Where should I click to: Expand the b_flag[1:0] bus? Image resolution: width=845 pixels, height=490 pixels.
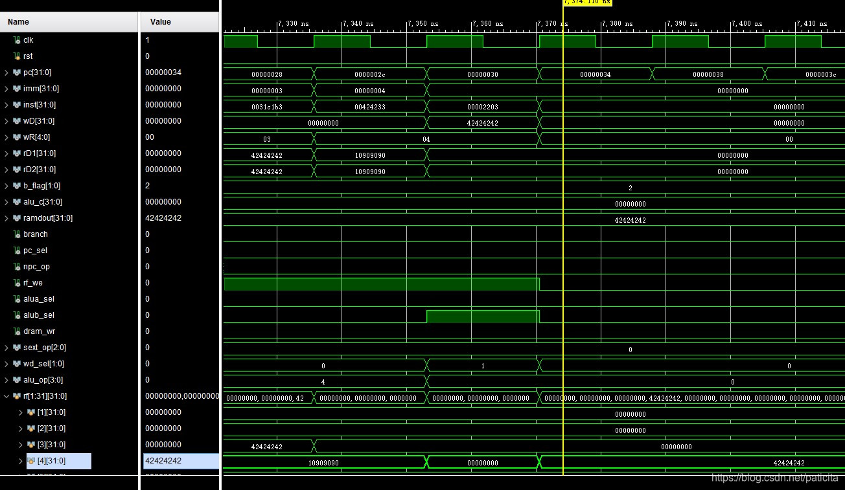coord(6,186)
